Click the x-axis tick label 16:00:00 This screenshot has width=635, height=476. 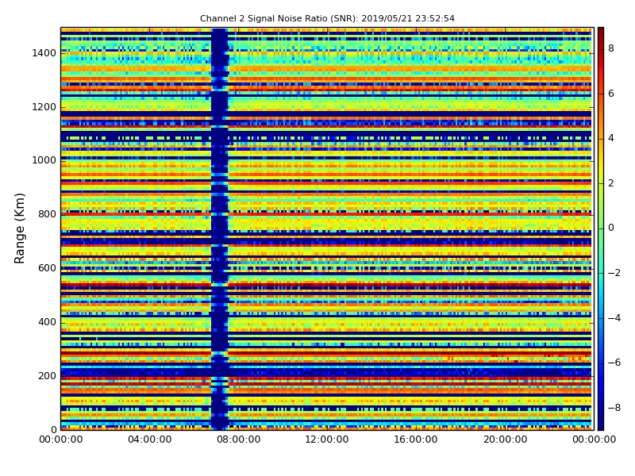(x=416, y=440)
